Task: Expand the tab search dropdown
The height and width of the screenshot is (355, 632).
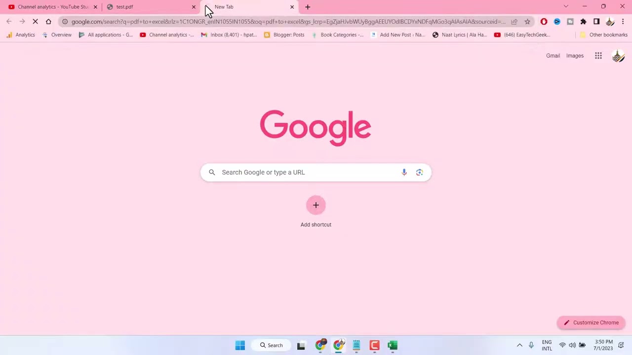Action: [566, 6]
